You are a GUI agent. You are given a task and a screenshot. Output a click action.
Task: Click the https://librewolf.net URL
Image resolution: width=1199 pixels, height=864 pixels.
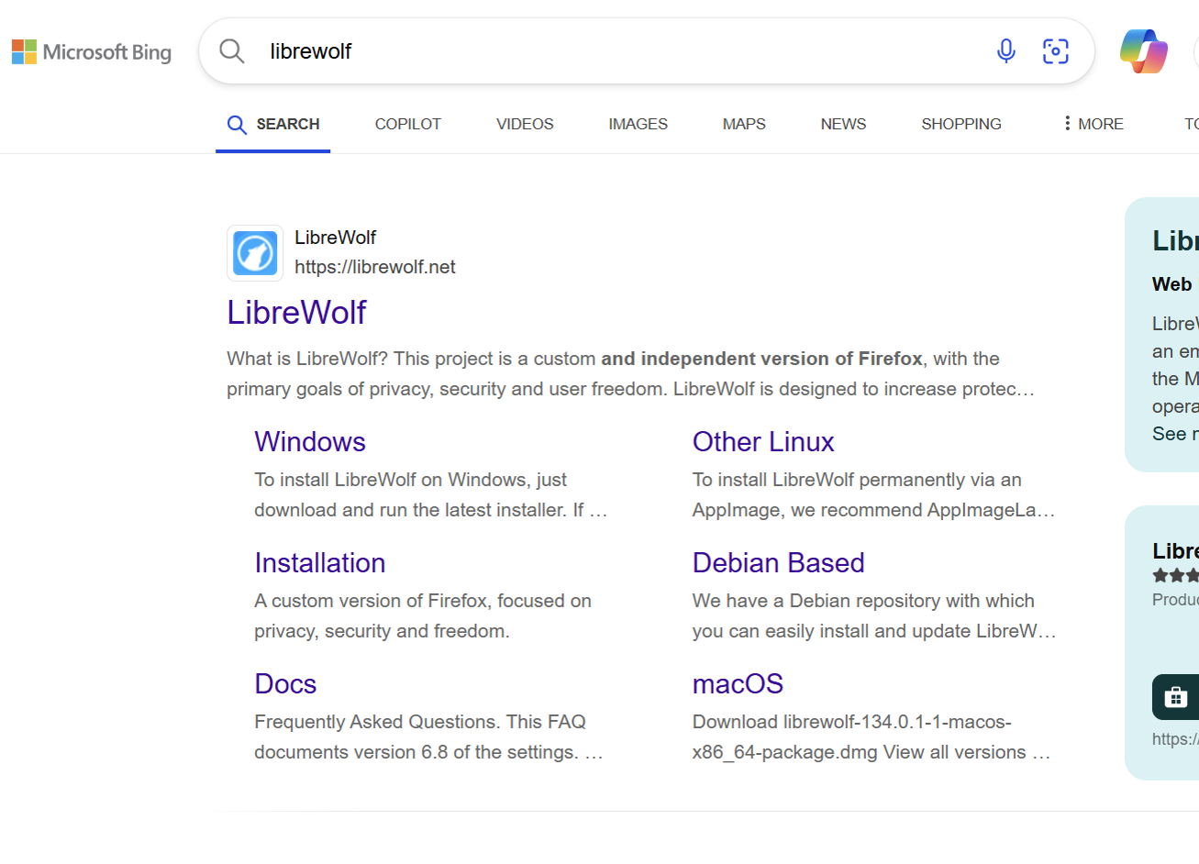(375, 267)
